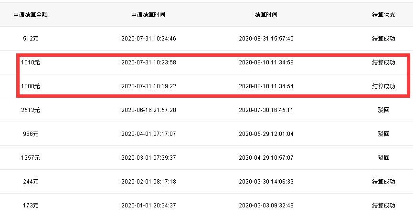Click the 966元 amount cell

pyautogui.click(x=31, y=134)
